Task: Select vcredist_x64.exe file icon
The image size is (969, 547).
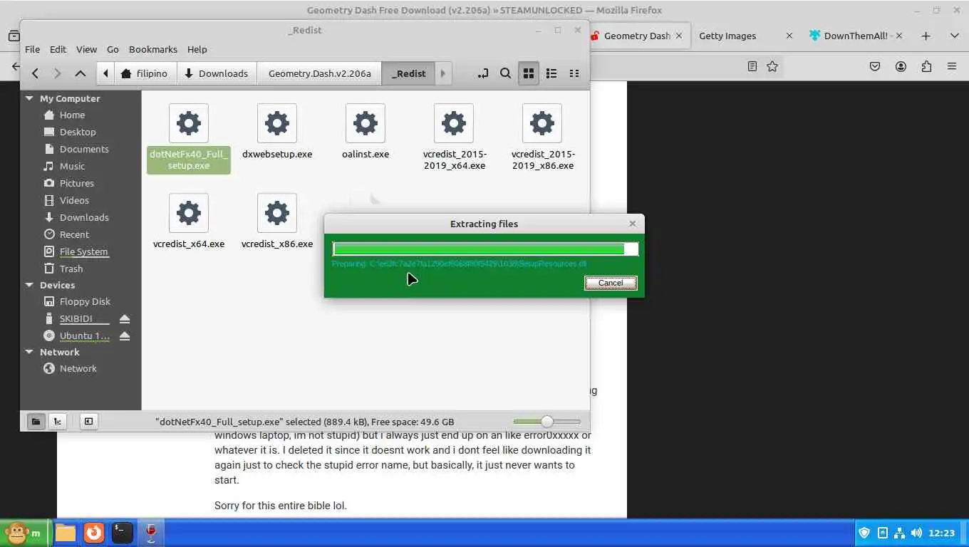Action: (x=189, y=213)
